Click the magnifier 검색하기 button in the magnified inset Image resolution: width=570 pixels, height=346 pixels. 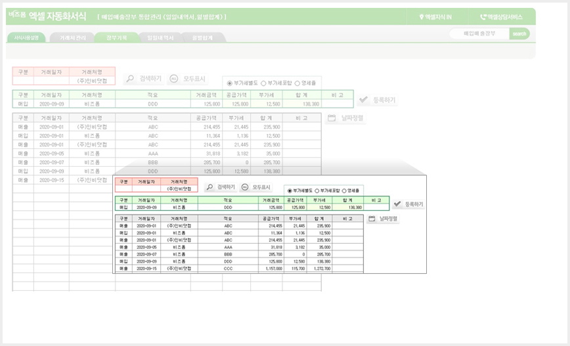click(x=221, y=187)
